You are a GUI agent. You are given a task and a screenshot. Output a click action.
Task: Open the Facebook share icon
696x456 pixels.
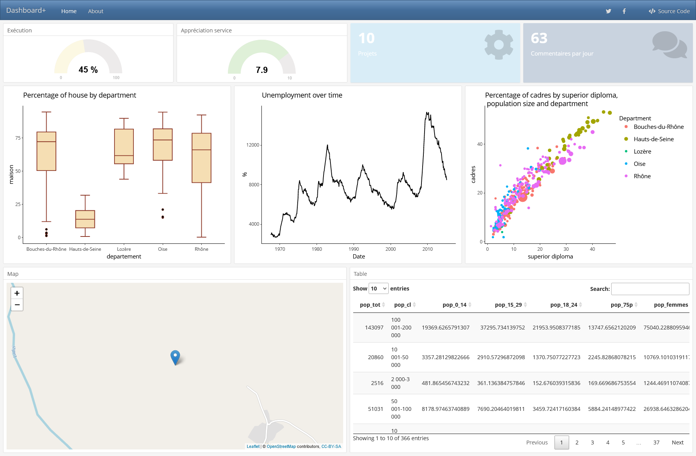(624, 11)
